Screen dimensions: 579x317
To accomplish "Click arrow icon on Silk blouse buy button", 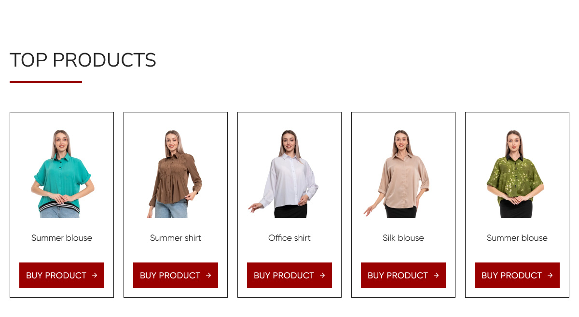I will [436, 276].
